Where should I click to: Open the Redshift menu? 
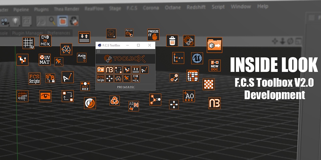click(197, 7)
